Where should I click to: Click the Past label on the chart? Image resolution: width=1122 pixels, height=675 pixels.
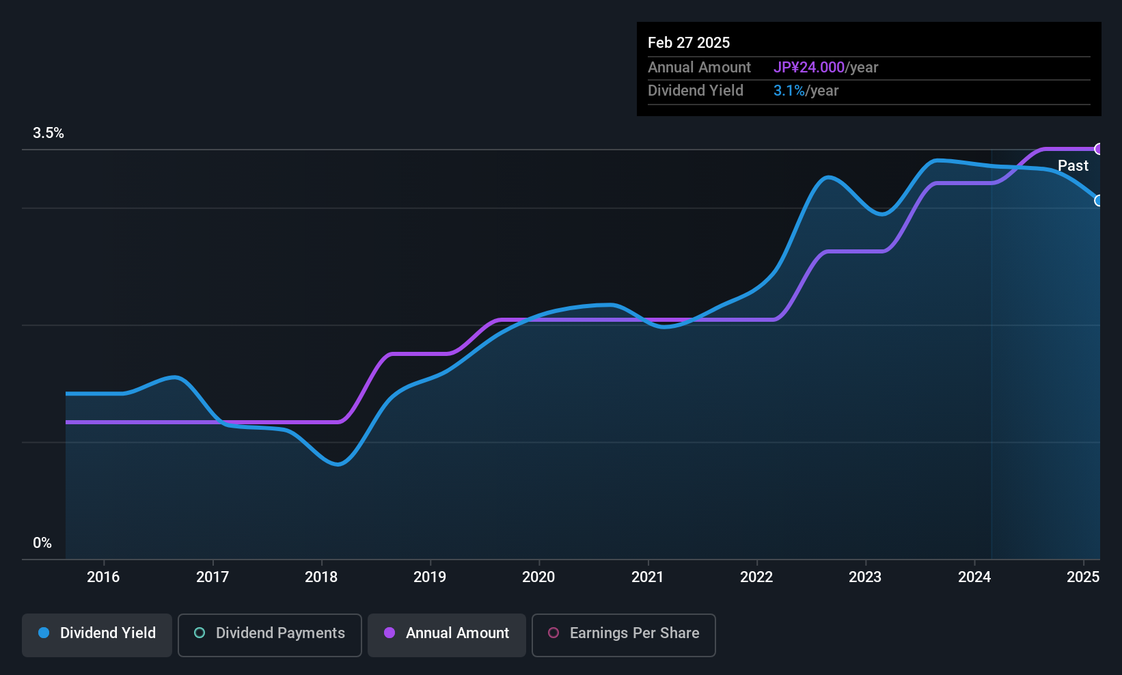[x=1073, y=165]
